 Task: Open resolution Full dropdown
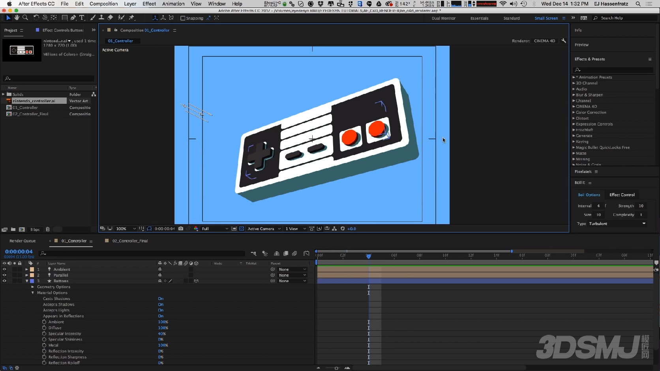[x=215, y=229]
